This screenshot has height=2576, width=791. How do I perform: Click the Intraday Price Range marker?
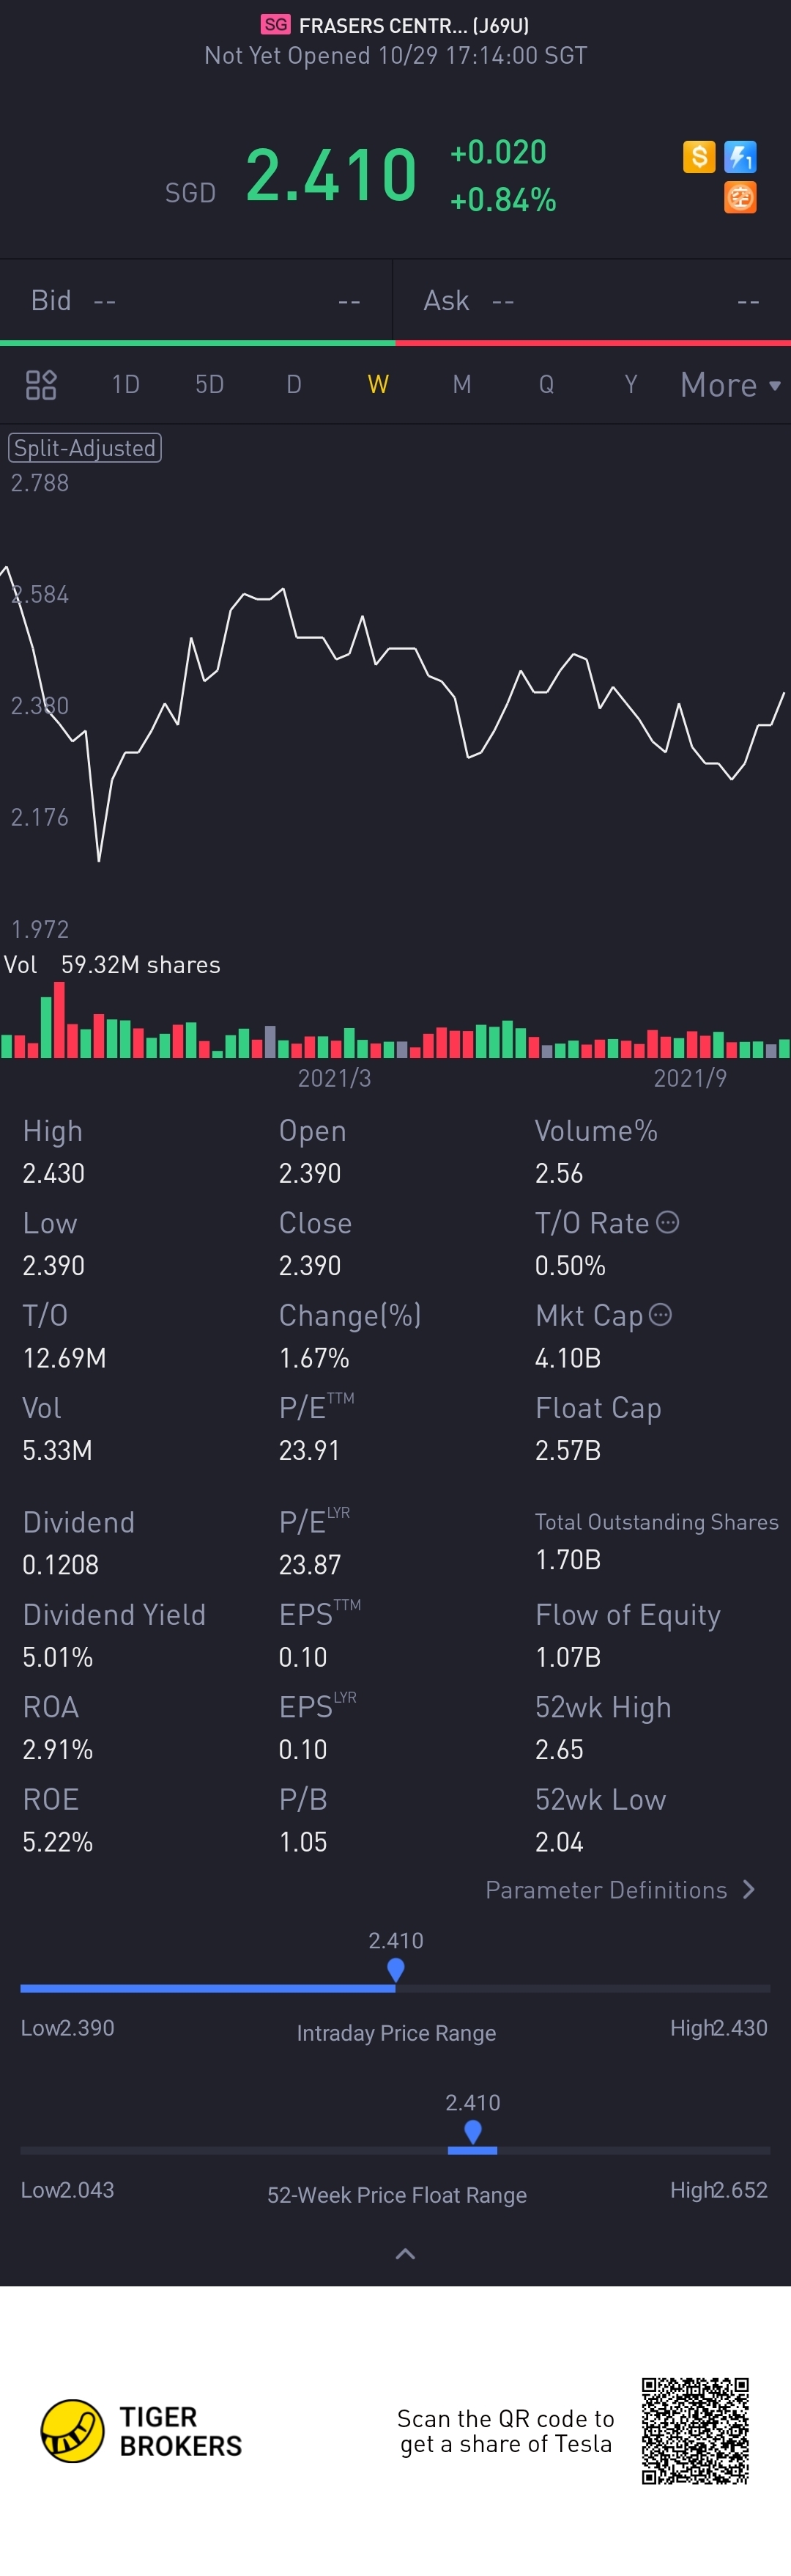pos(395,1969)
